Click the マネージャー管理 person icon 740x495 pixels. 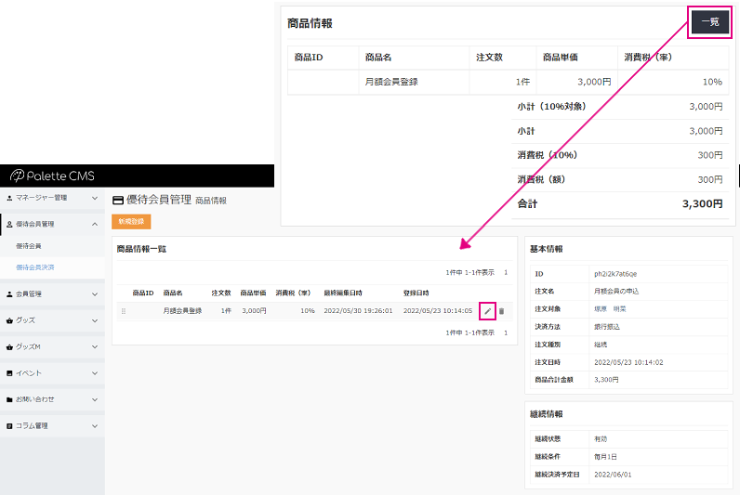pos(9,198)
